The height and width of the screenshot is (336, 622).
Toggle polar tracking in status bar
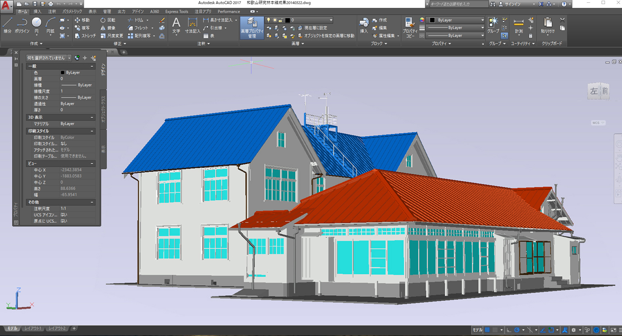(x=517, y=330)
